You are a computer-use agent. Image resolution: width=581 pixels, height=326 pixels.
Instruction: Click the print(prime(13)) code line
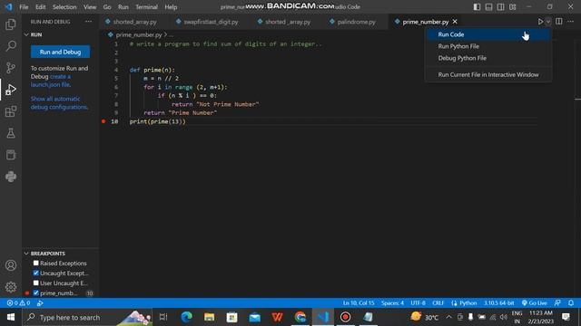pos(157,121)
